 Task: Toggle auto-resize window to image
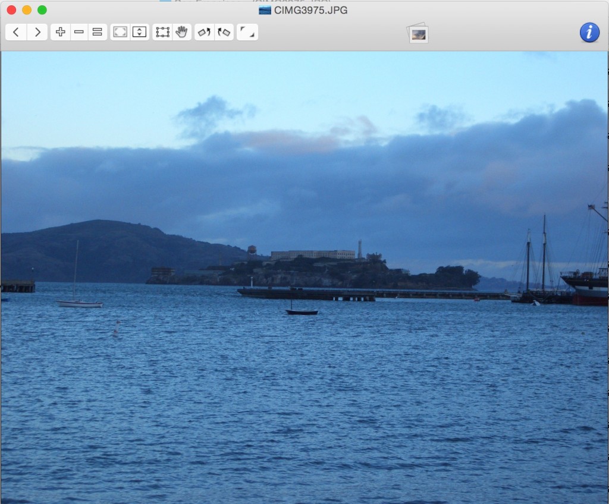click(139, 32)
